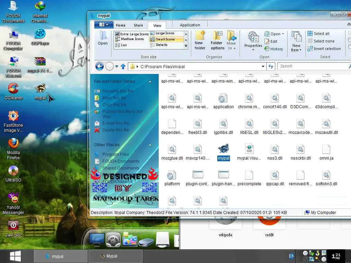Viewport: 351px width, 263px height.
Task: Collapse the File and Folder Tasks panel
Action: [150, 82]
